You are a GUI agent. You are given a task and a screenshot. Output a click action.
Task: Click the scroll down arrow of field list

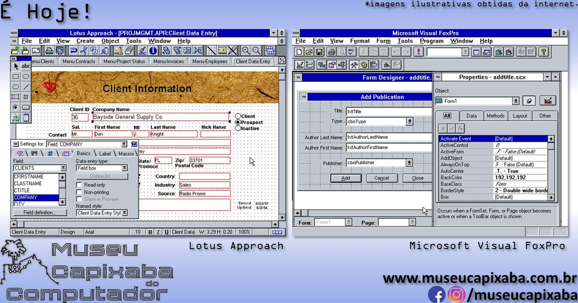pyautogui.click(x=62, y=203)
